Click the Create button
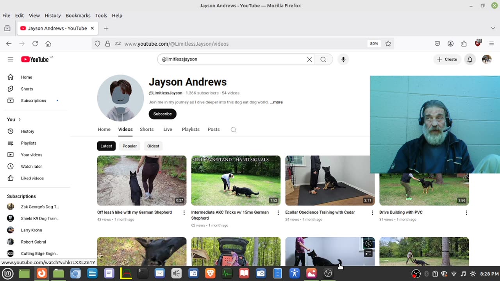The height and width of the screenshot is (281, 500). click(447, 59)
